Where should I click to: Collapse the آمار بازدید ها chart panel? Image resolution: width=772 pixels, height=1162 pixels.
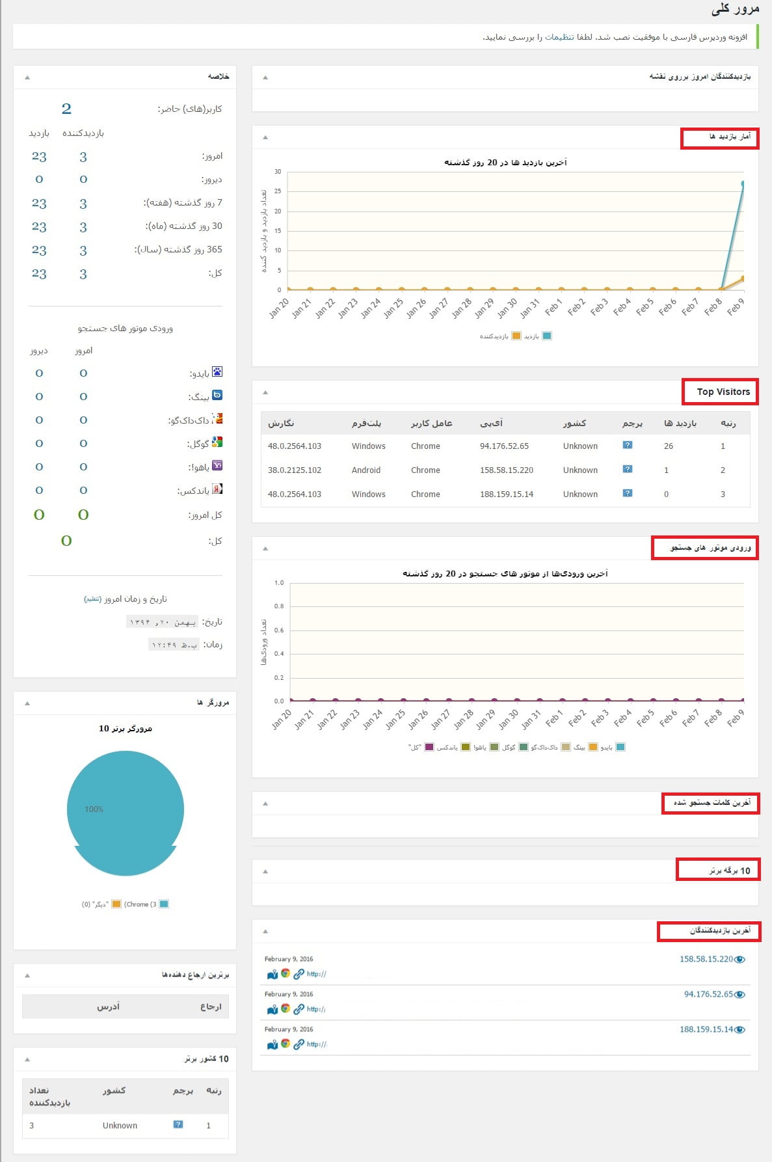click(x=265, y=137)
